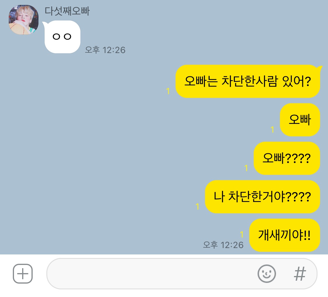Select the '나 차단한거야????' message
The height and width of the screenshot is (297, 328).
[262, 197]
